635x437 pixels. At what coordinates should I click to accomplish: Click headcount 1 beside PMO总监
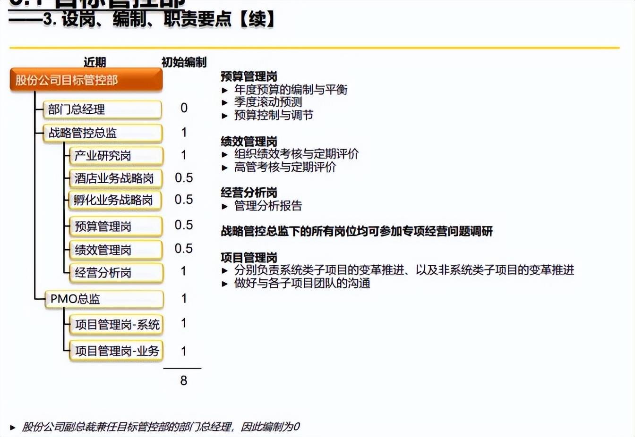click(x=184, y=298)
